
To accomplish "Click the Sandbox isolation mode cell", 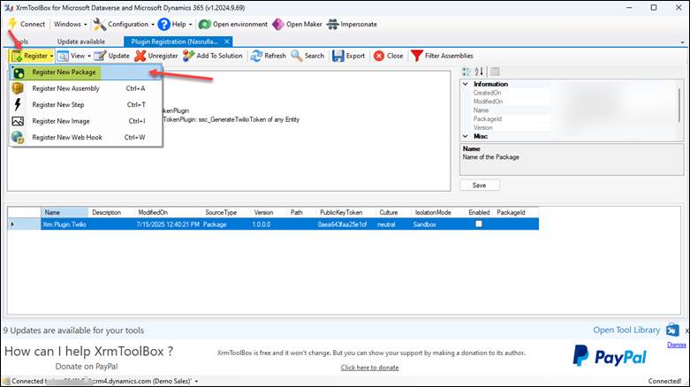I will (x=437, y=224).
